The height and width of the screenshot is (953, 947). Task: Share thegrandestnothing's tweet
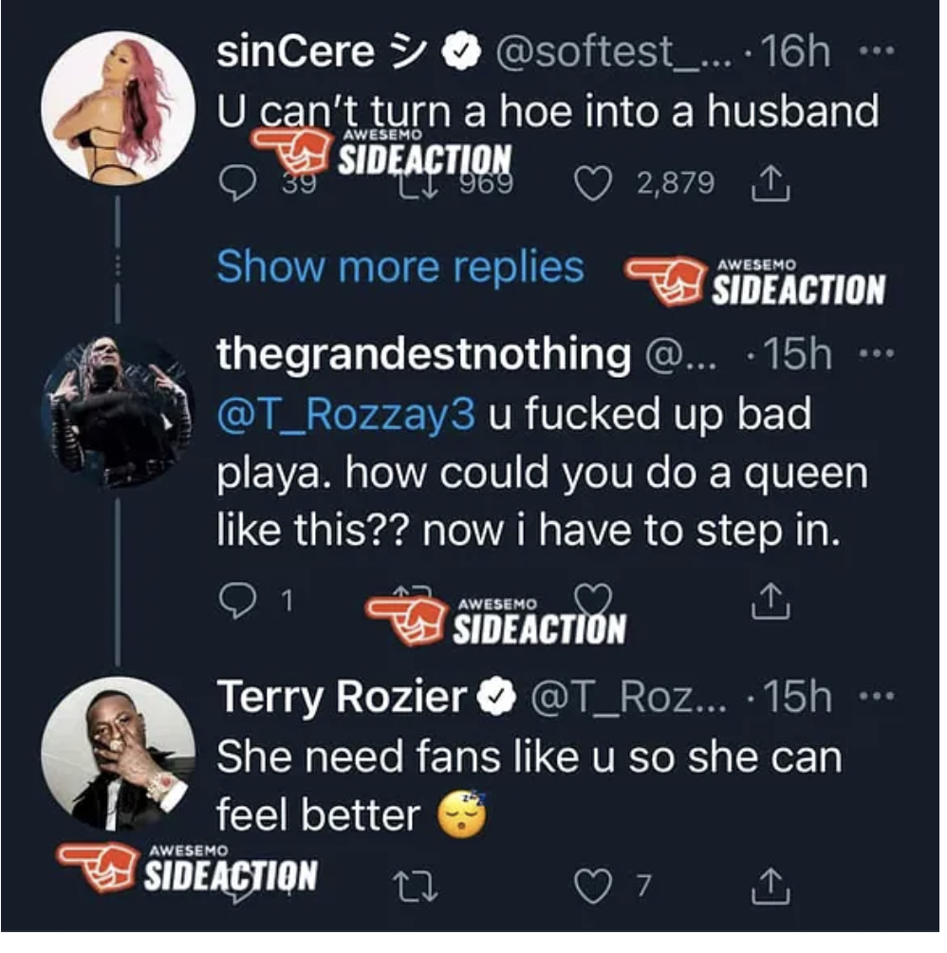click(771, 602)
